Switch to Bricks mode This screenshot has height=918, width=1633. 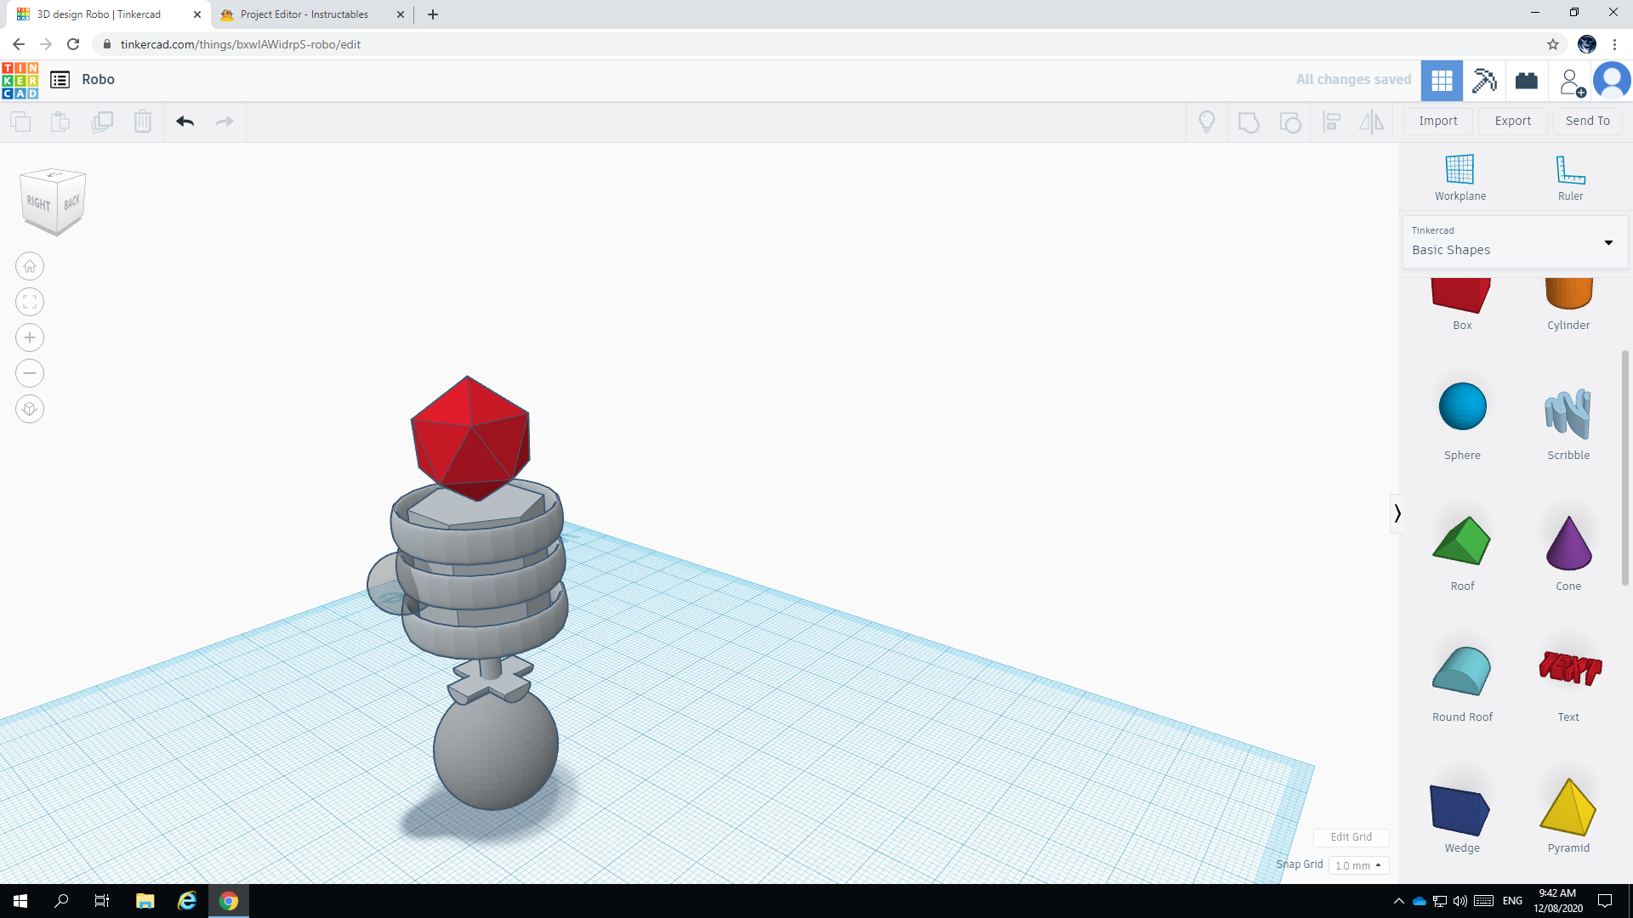click(x=1527, y=81)
